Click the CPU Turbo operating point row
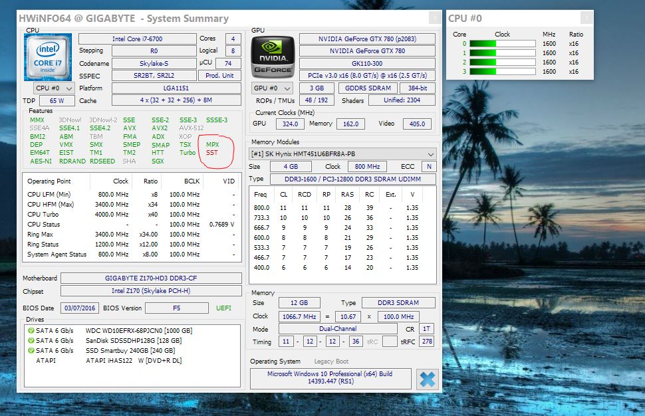The height and width of the screenshot is (416, 645). [x=131, y=215]
